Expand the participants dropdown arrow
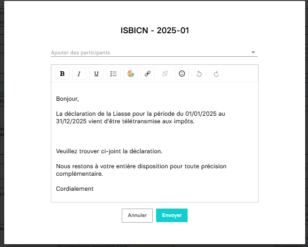 [x=253, y=52]
